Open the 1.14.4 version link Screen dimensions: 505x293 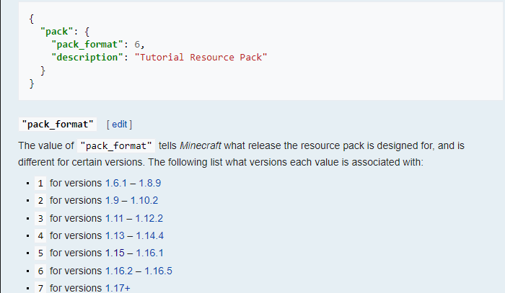click(x=149, y=235)
